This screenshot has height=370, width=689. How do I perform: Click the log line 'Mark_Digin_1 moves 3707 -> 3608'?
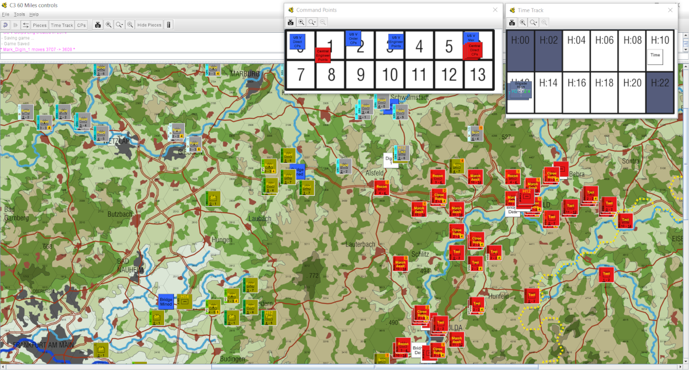pos(38,50)
